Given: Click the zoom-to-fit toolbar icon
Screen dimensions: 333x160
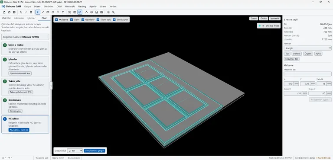Looking at the screenshot, I should click(x=70, y=12).
